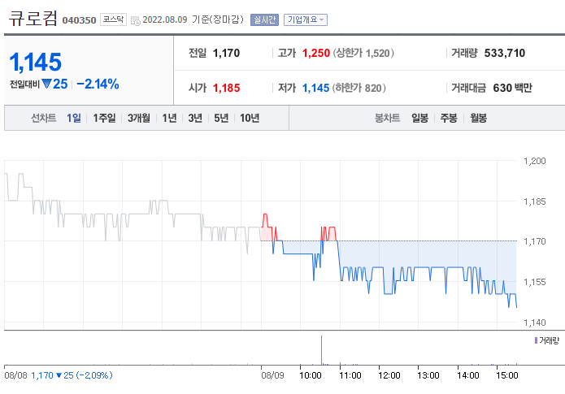Click the trading value 630 백만

[512, 88]
